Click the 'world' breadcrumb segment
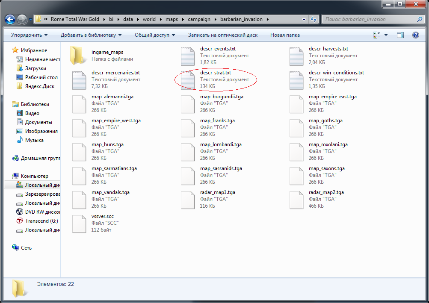The height and width of the screenshot is (303, 429). coord(149,19)
